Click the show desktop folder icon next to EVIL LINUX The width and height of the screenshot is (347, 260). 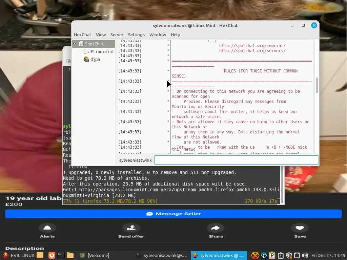[40, 255]
